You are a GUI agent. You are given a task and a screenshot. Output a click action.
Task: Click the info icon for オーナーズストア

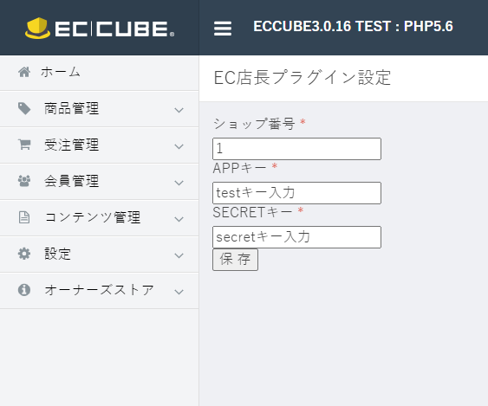[24, 290]
